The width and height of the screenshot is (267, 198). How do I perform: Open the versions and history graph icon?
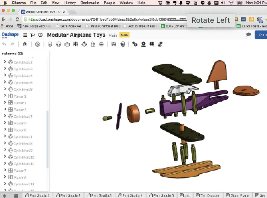tap(32, 35)
